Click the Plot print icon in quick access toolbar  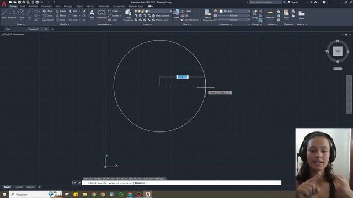pos(37,2)
